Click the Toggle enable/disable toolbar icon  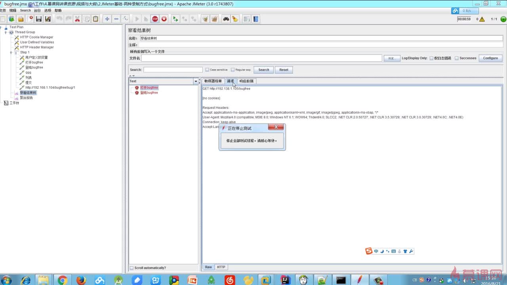(125, 19)
